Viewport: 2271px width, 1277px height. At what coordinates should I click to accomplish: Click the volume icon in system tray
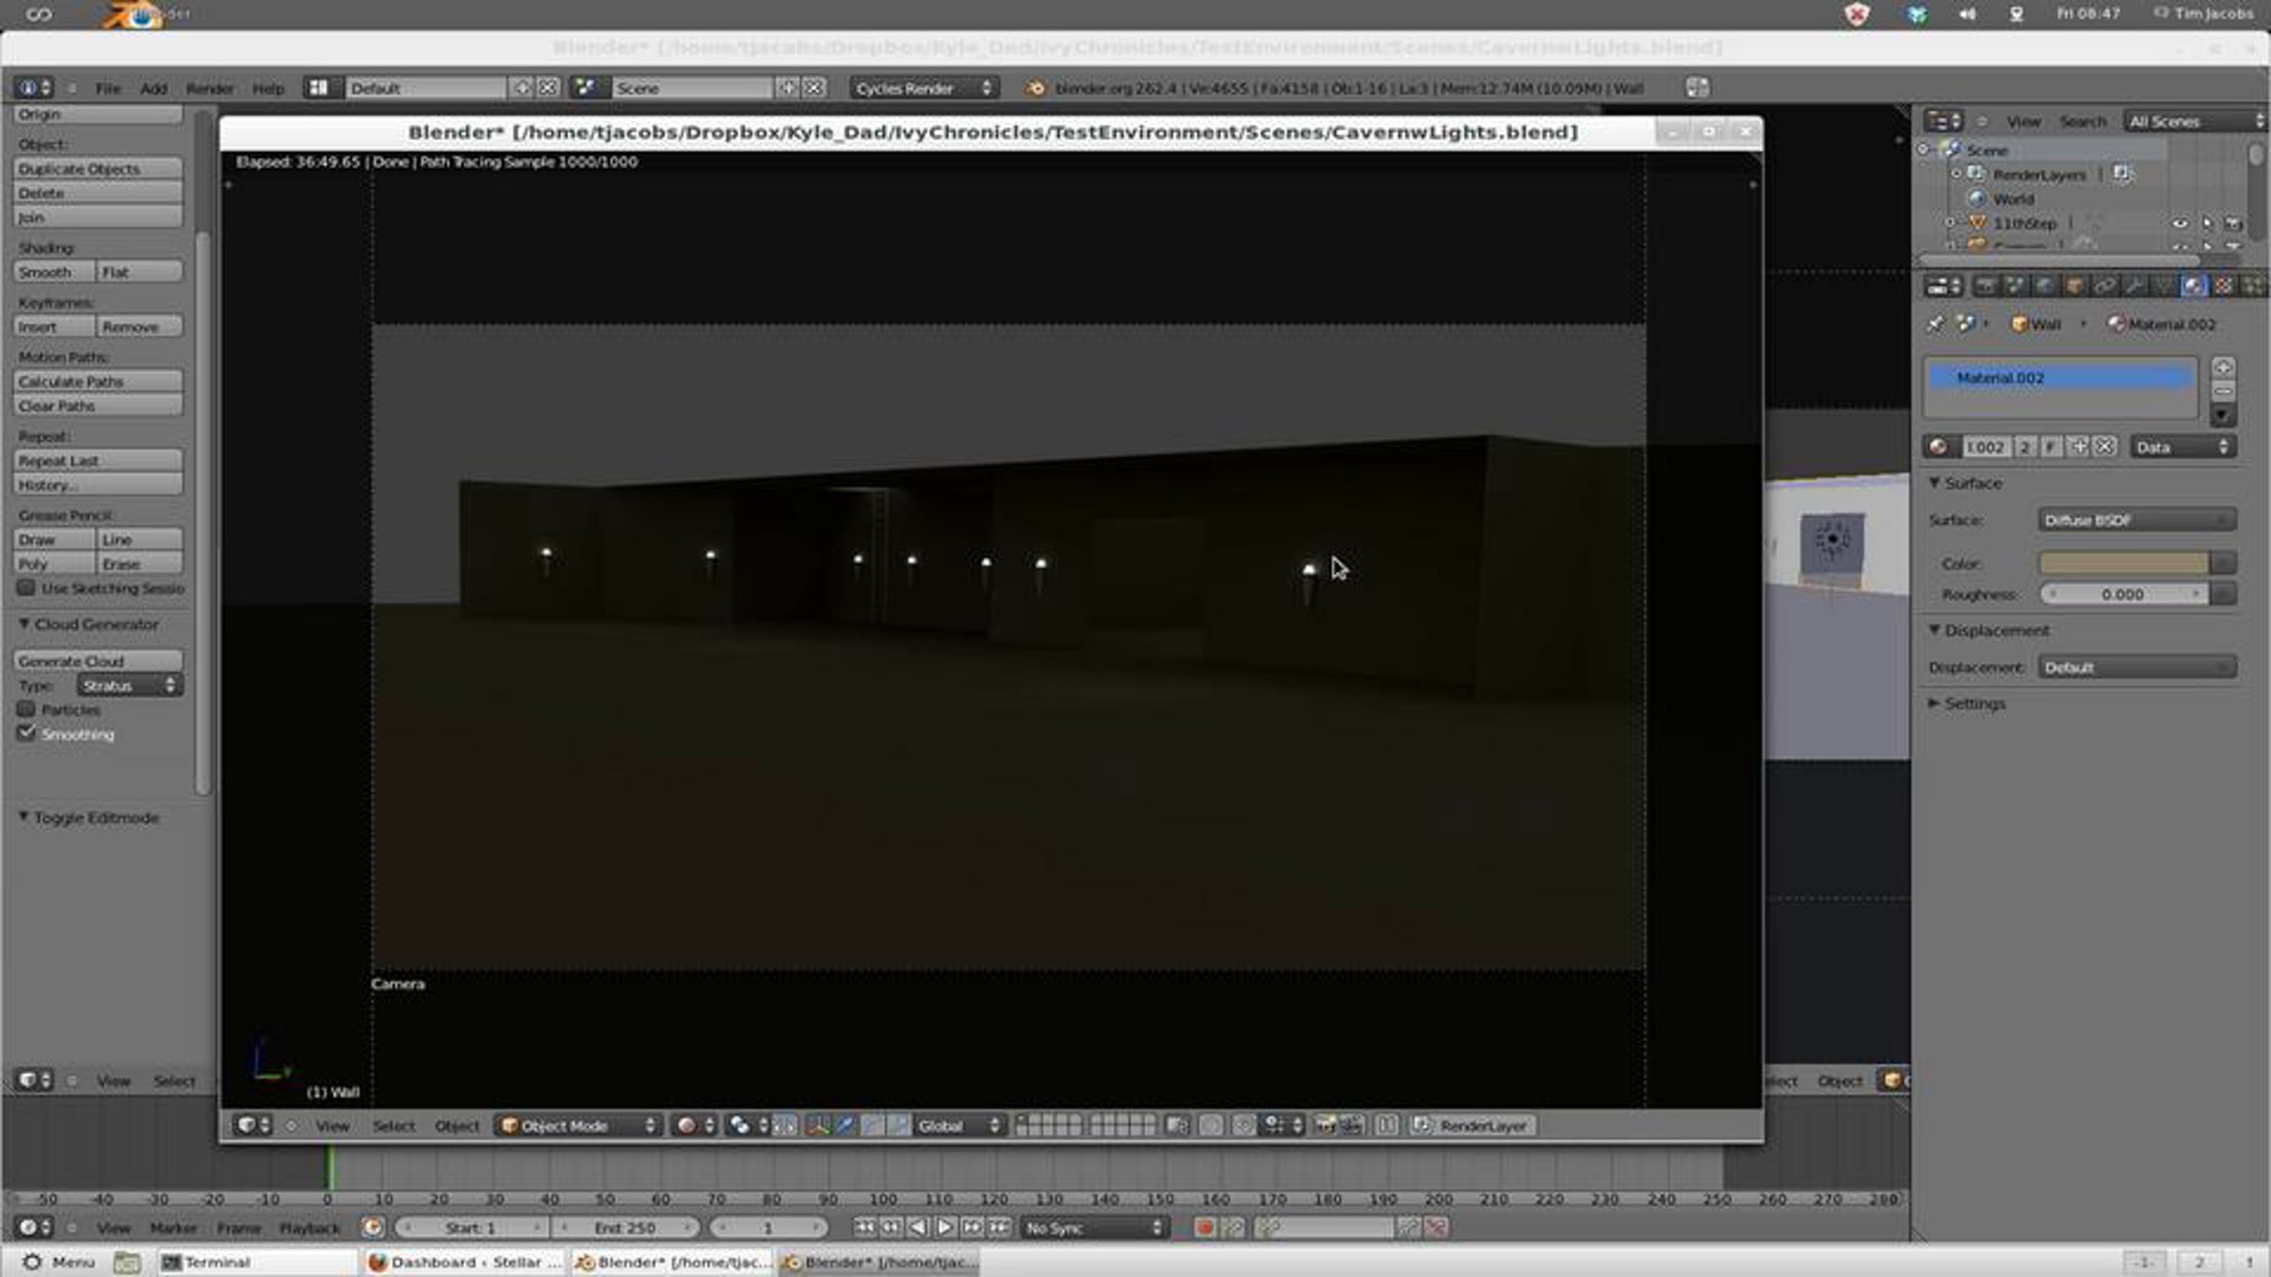[x=1967, y=14]
